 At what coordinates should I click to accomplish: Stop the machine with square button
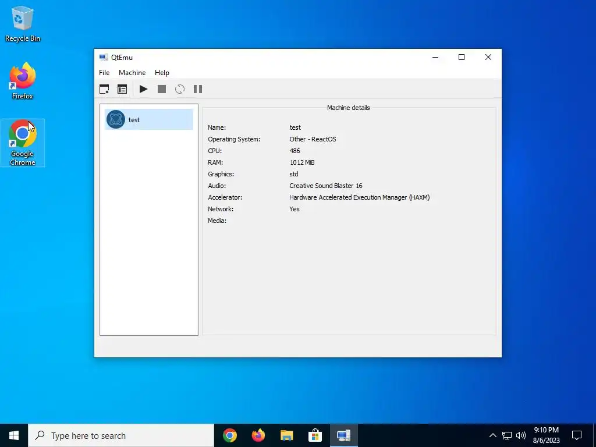(x=162, y=89)
